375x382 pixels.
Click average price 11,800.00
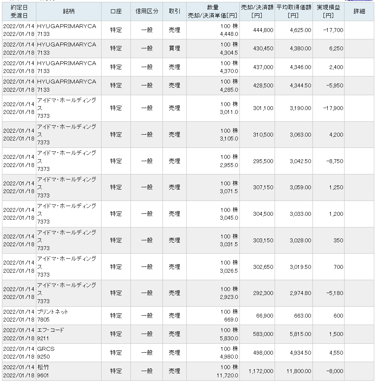pyautogui.click(x=299, y=371)
